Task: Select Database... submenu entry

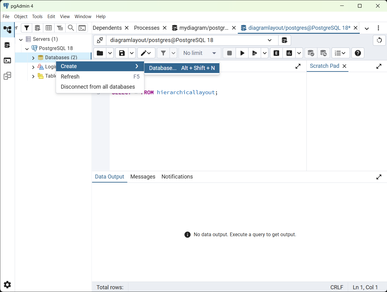Action: point(182,68)
